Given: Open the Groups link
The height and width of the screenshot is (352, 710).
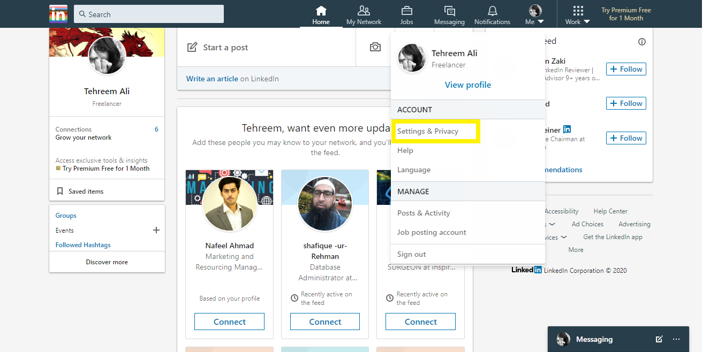Looking at the screenshot, I should [x=66, y=216].
